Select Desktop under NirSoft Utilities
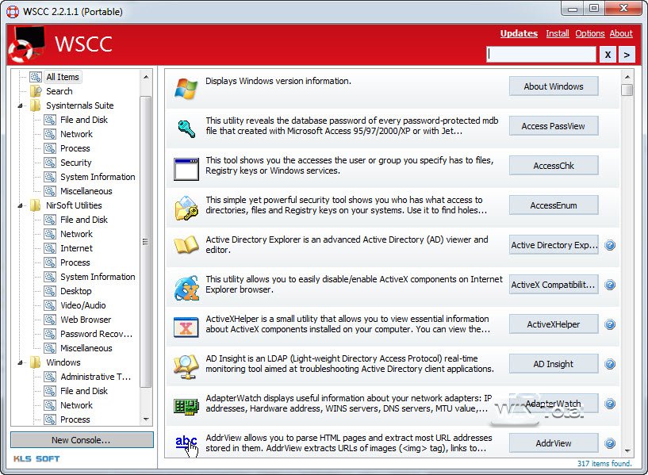The image size is (648, 475). pos(75,291)
